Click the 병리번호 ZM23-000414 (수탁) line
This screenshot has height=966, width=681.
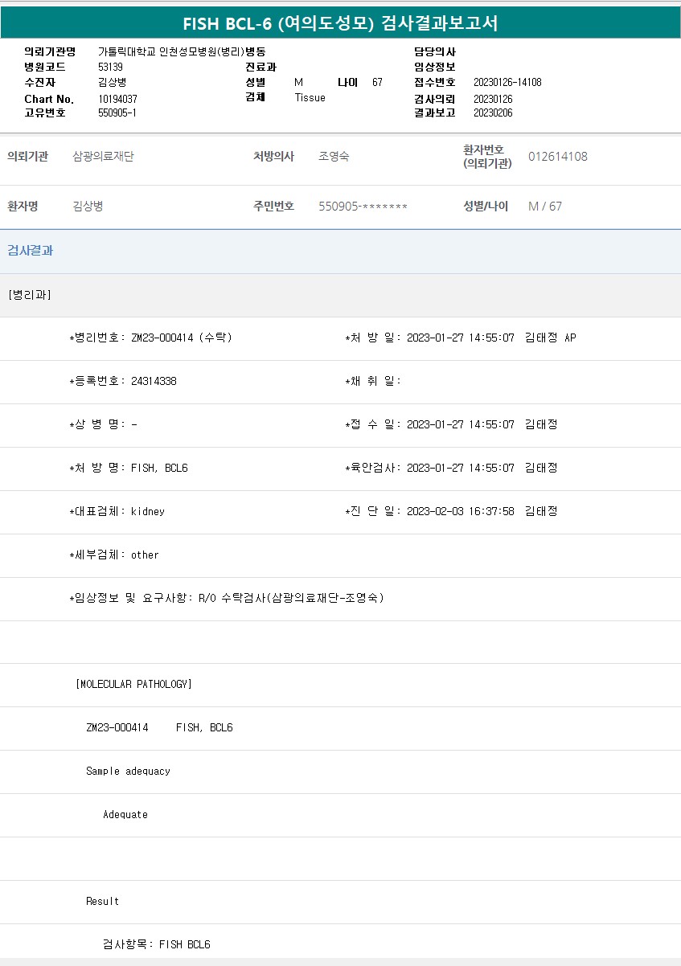[151, 338]
